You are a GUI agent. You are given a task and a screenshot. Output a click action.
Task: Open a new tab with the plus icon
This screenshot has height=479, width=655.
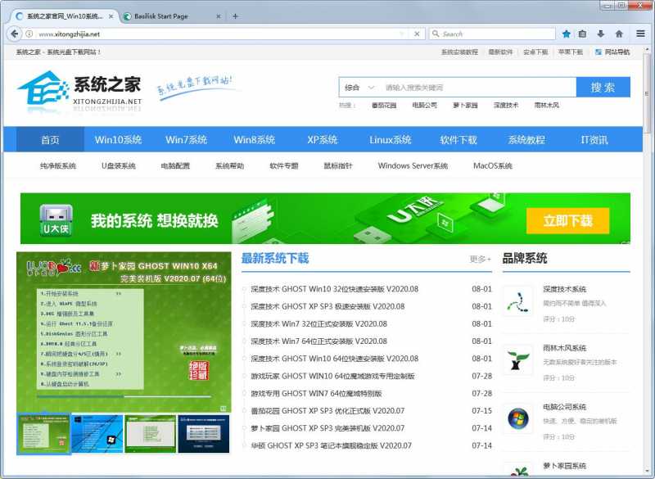tap(235, 16)
